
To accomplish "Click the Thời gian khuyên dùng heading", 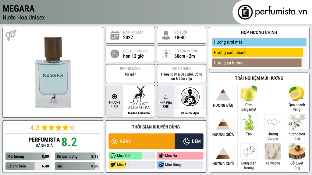I will [156, 127].
